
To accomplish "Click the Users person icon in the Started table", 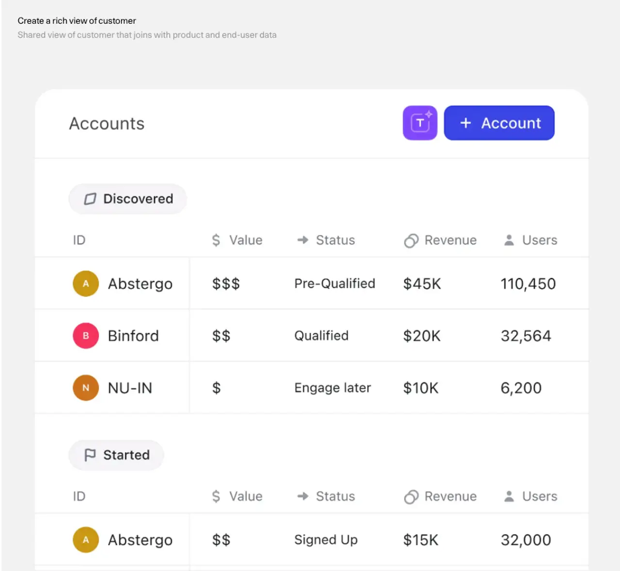I will click(x=509, y=496).
